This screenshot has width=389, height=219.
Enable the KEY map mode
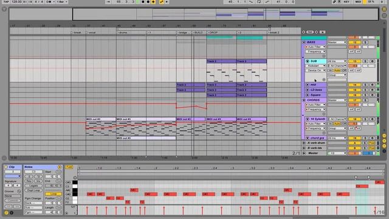tap(346, 2)
